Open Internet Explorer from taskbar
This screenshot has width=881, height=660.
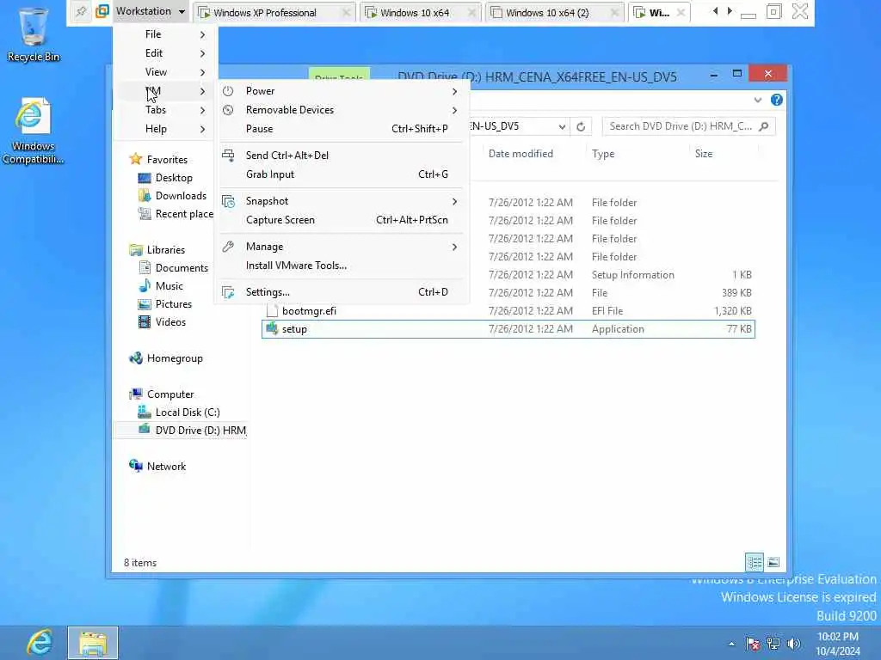pos(40,643)
